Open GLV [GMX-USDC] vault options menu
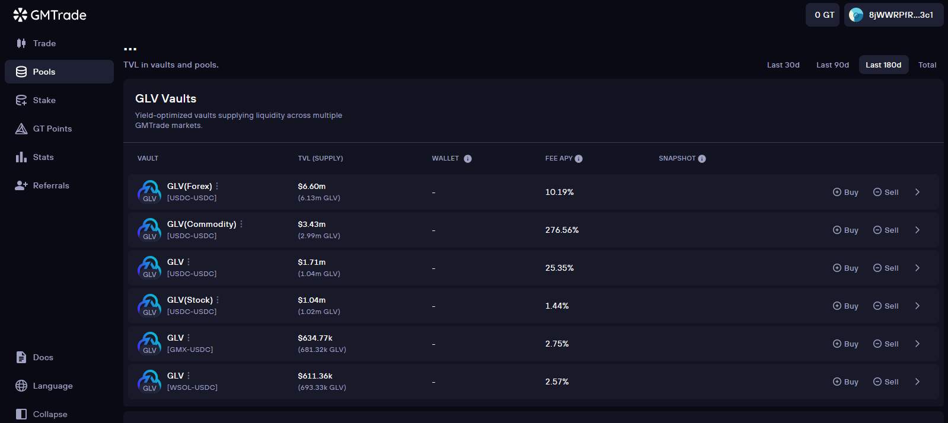 (189, 338)
